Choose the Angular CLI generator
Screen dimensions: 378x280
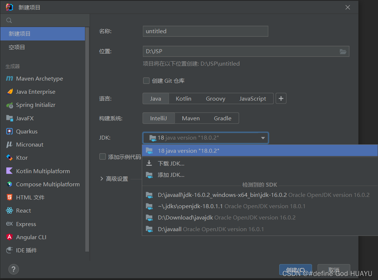(31, 237)
